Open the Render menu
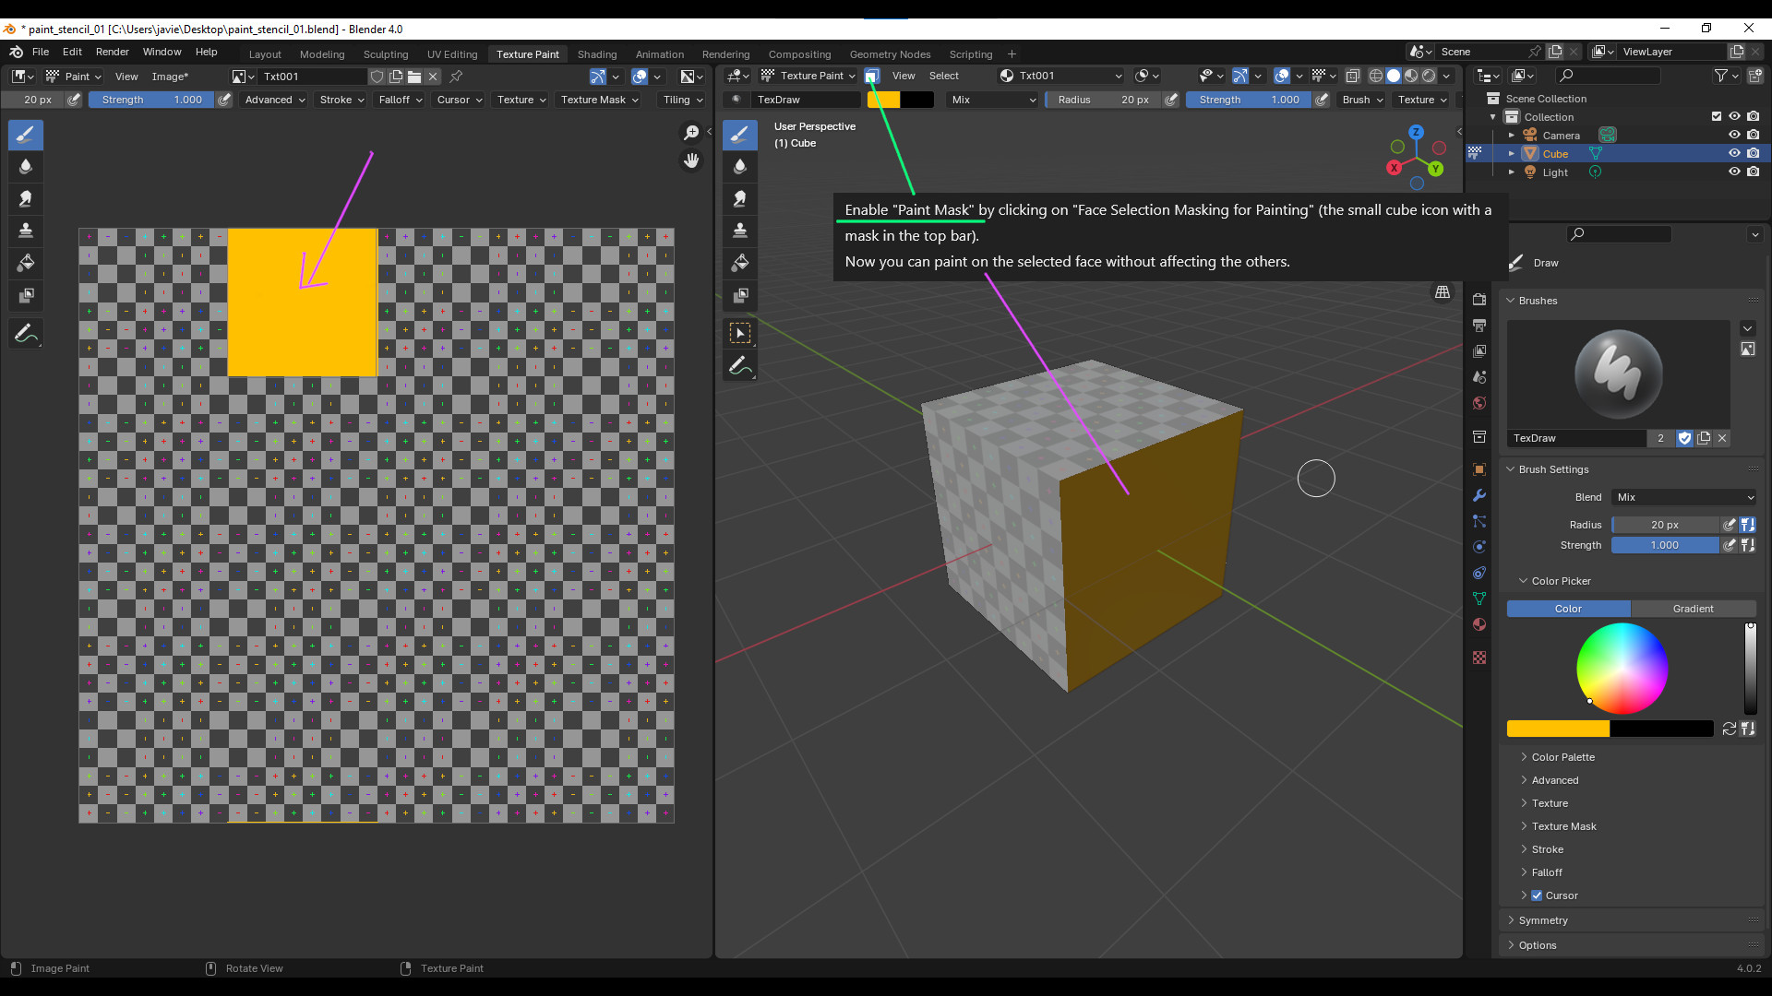Image resolution: width=1772 pixels, height=996 pixels. coord(113,52)
